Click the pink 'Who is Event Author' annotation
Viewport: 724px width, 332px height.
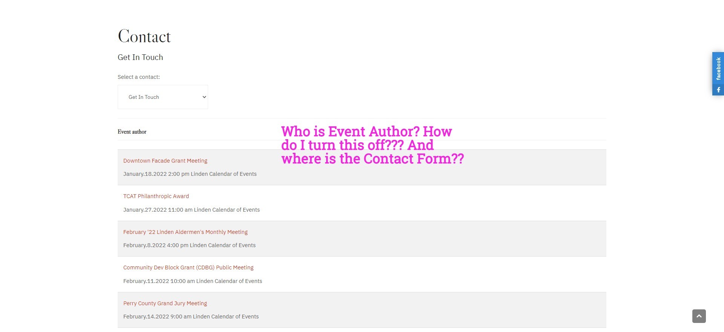coord(372,145)
